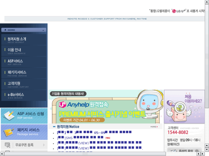Click the vertical scrollbar up arrow

pyautogui.click(x=207, y=2)
